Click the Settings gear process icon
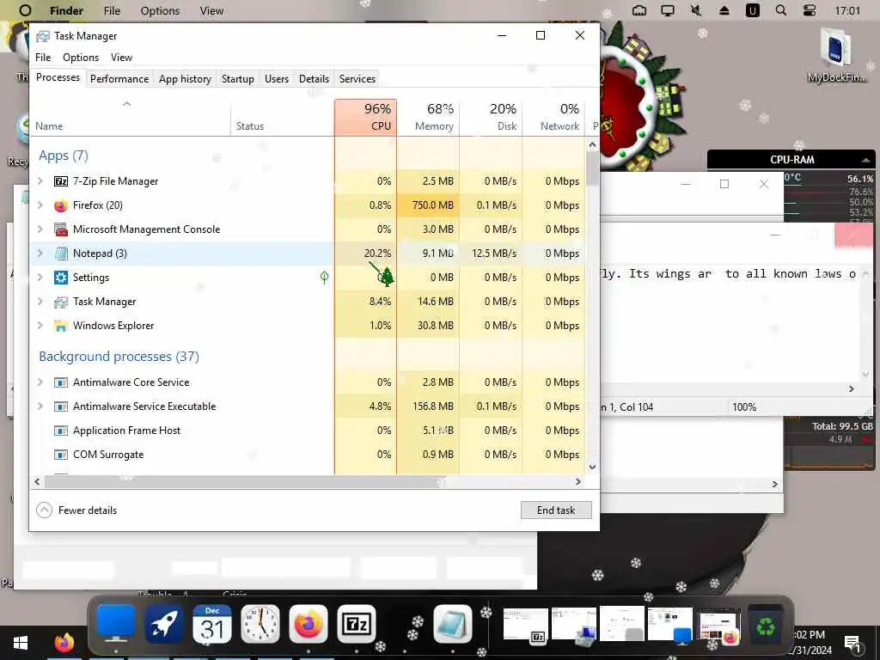The image size is (880, 660). tap(61, 278)
